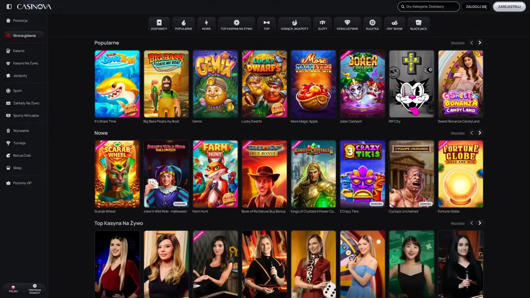The width and height of the screenshot is (530, 298).
Task: Click the Wyzwania icon in sidebar
Action: [8, 130]
